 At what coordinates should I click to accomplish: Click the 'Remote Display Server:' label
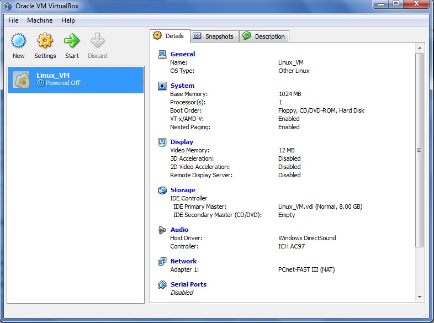coord(201,175)
